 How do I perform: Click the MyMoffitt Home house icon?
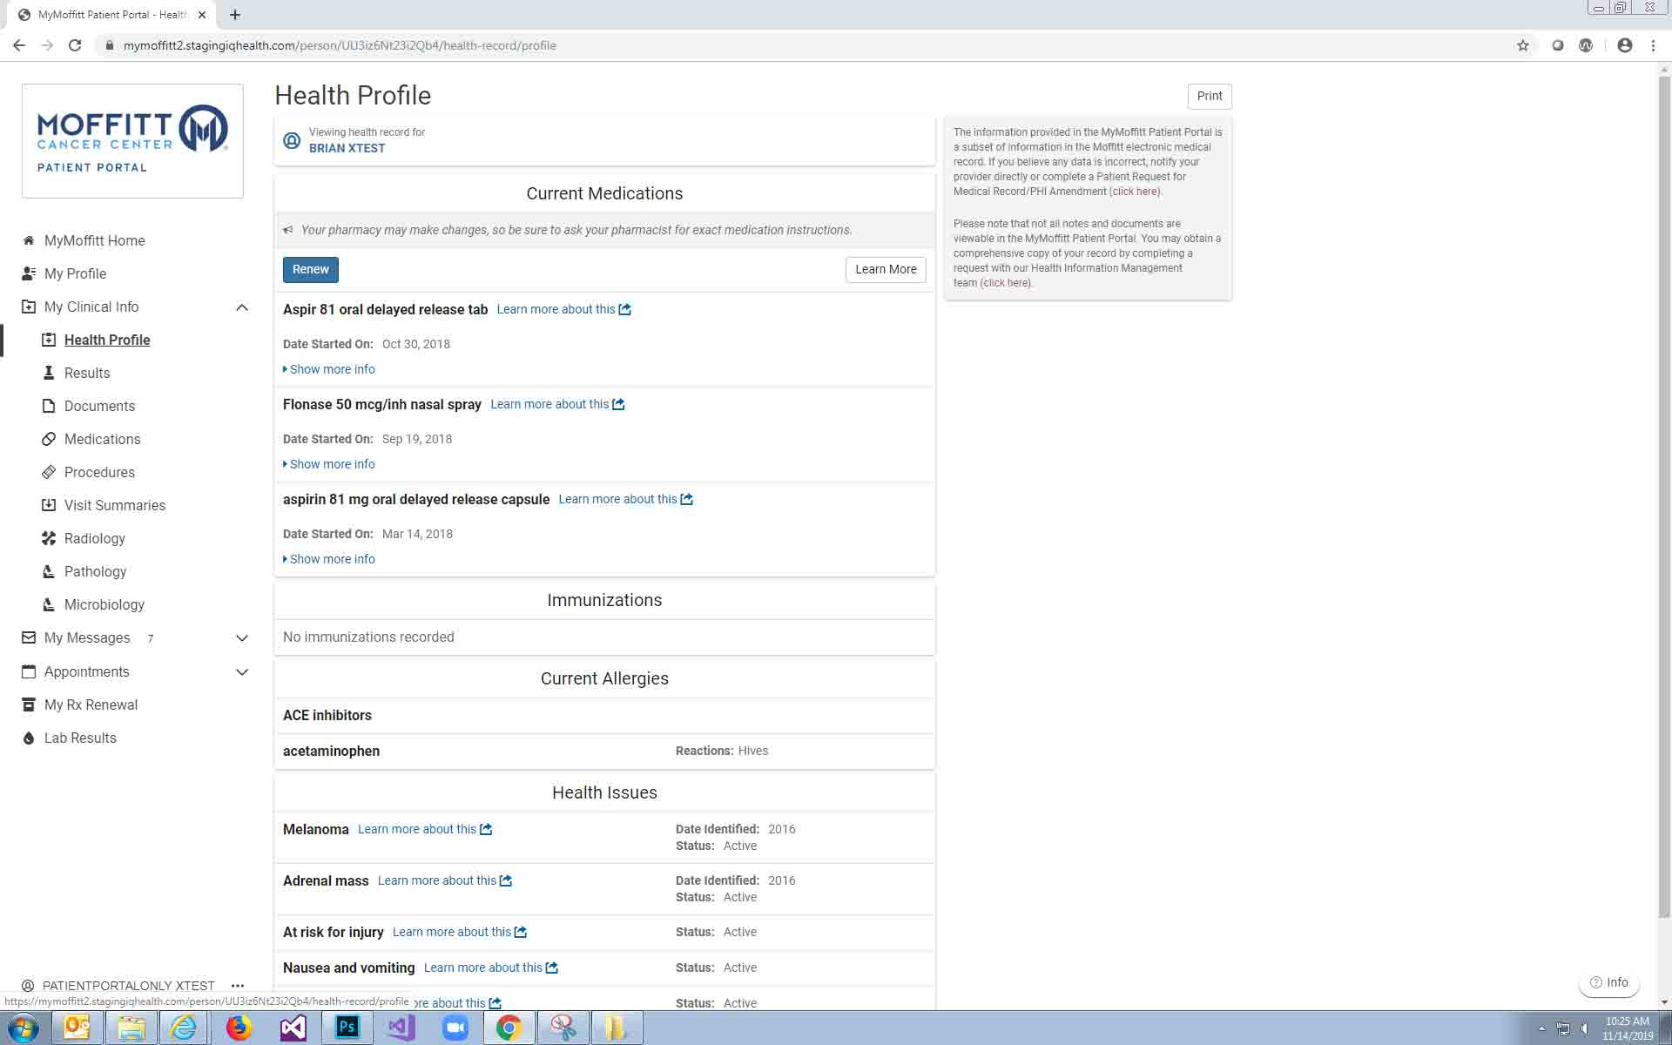[x=29, y=240]
